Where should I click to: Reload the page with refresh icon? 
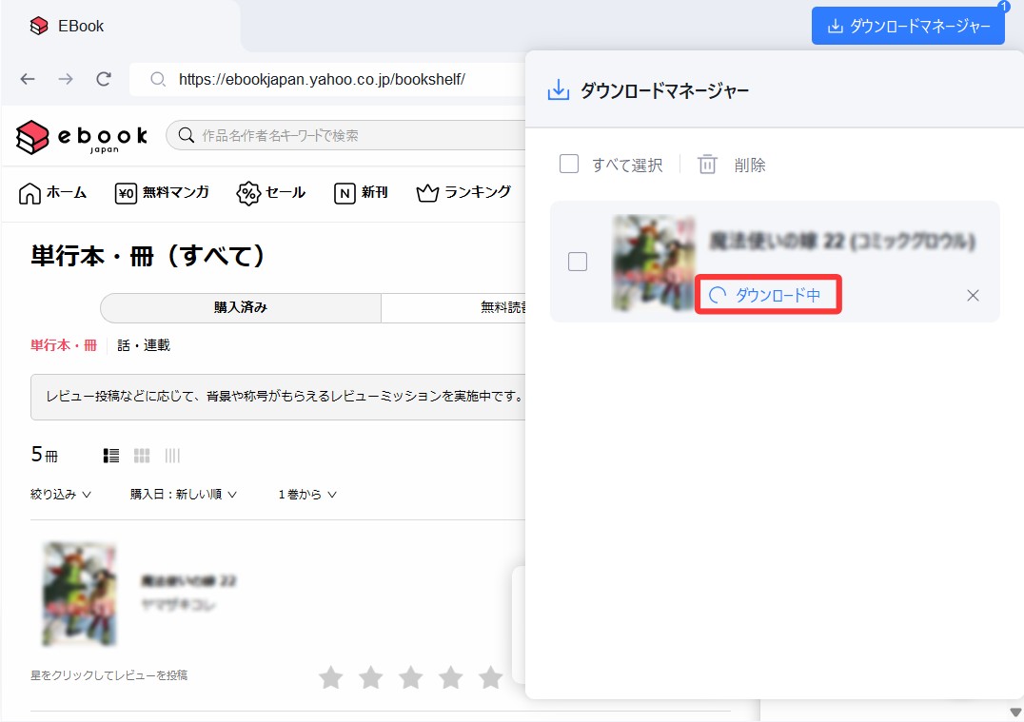[104, 79]
